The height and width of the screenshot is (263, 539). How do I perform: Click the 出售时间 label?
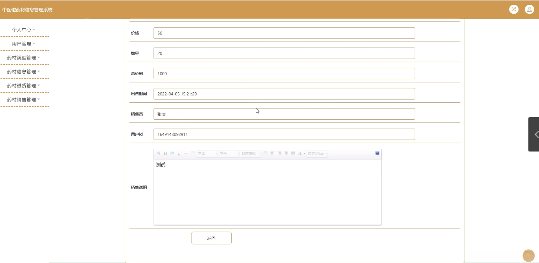pos(139,94)
